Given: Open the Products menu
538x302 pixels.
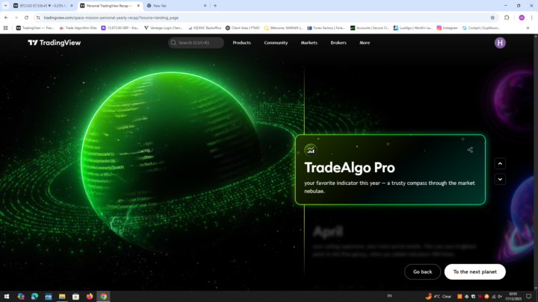Looking at the screenshot, I should click(x=241, y=43).
